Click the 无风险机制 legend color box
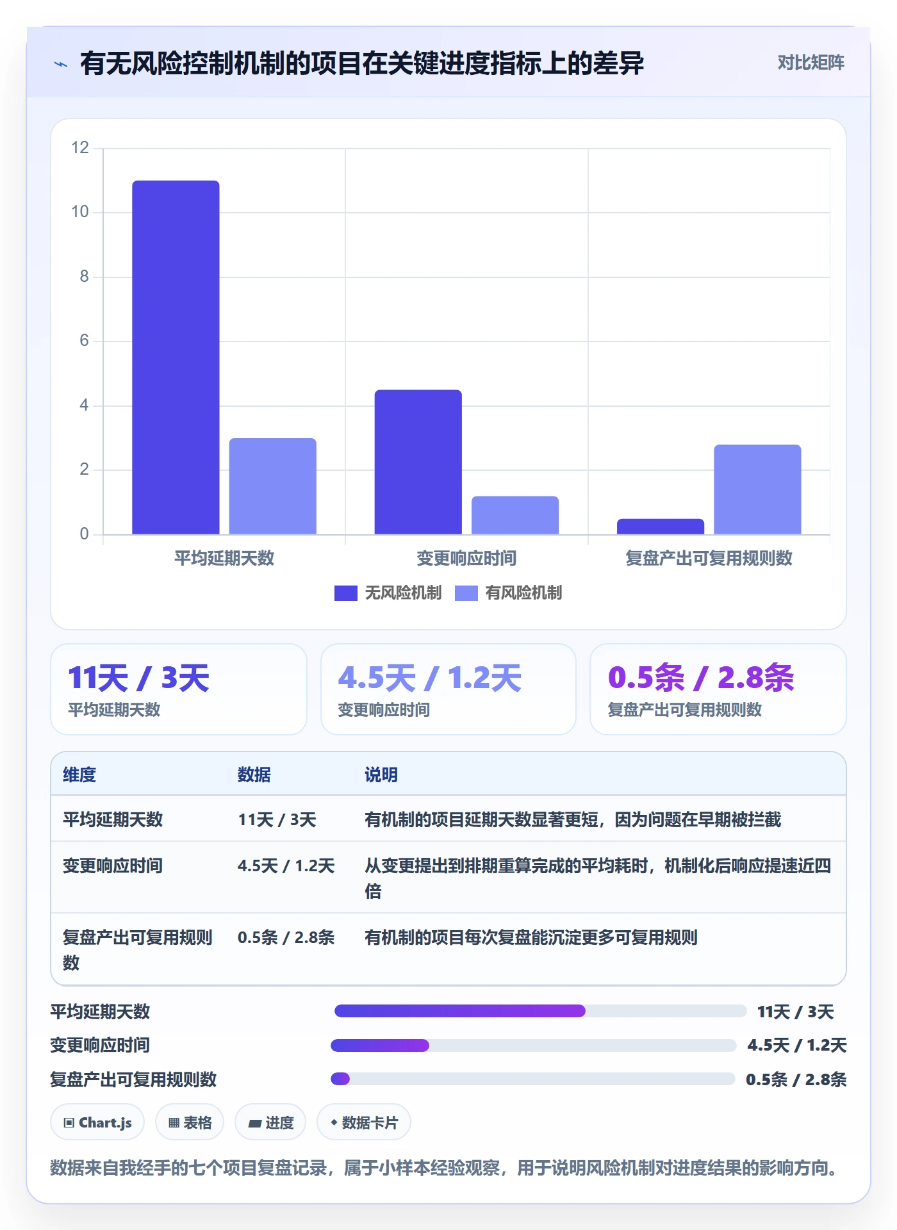The height and width of the screenshot is (1230, 897). (x=346, y=593)
